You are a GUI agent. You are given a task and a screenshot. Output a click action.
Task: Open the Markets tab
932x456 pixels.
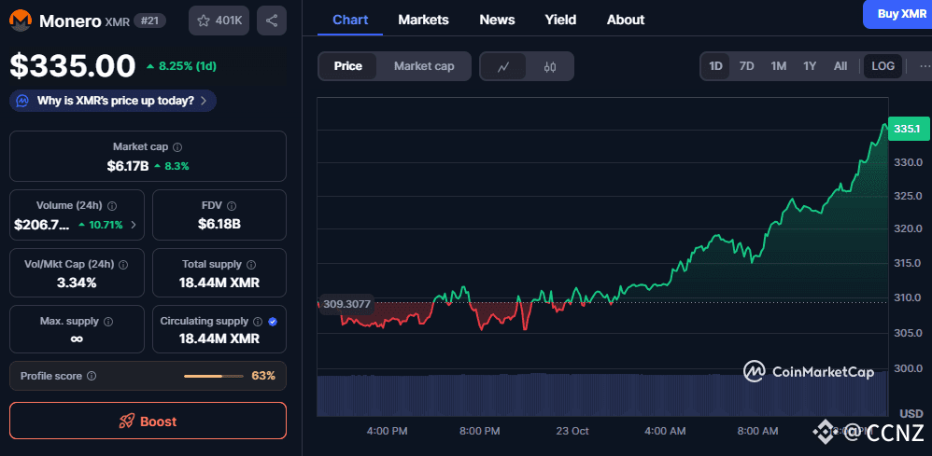(x=423, y=20)
